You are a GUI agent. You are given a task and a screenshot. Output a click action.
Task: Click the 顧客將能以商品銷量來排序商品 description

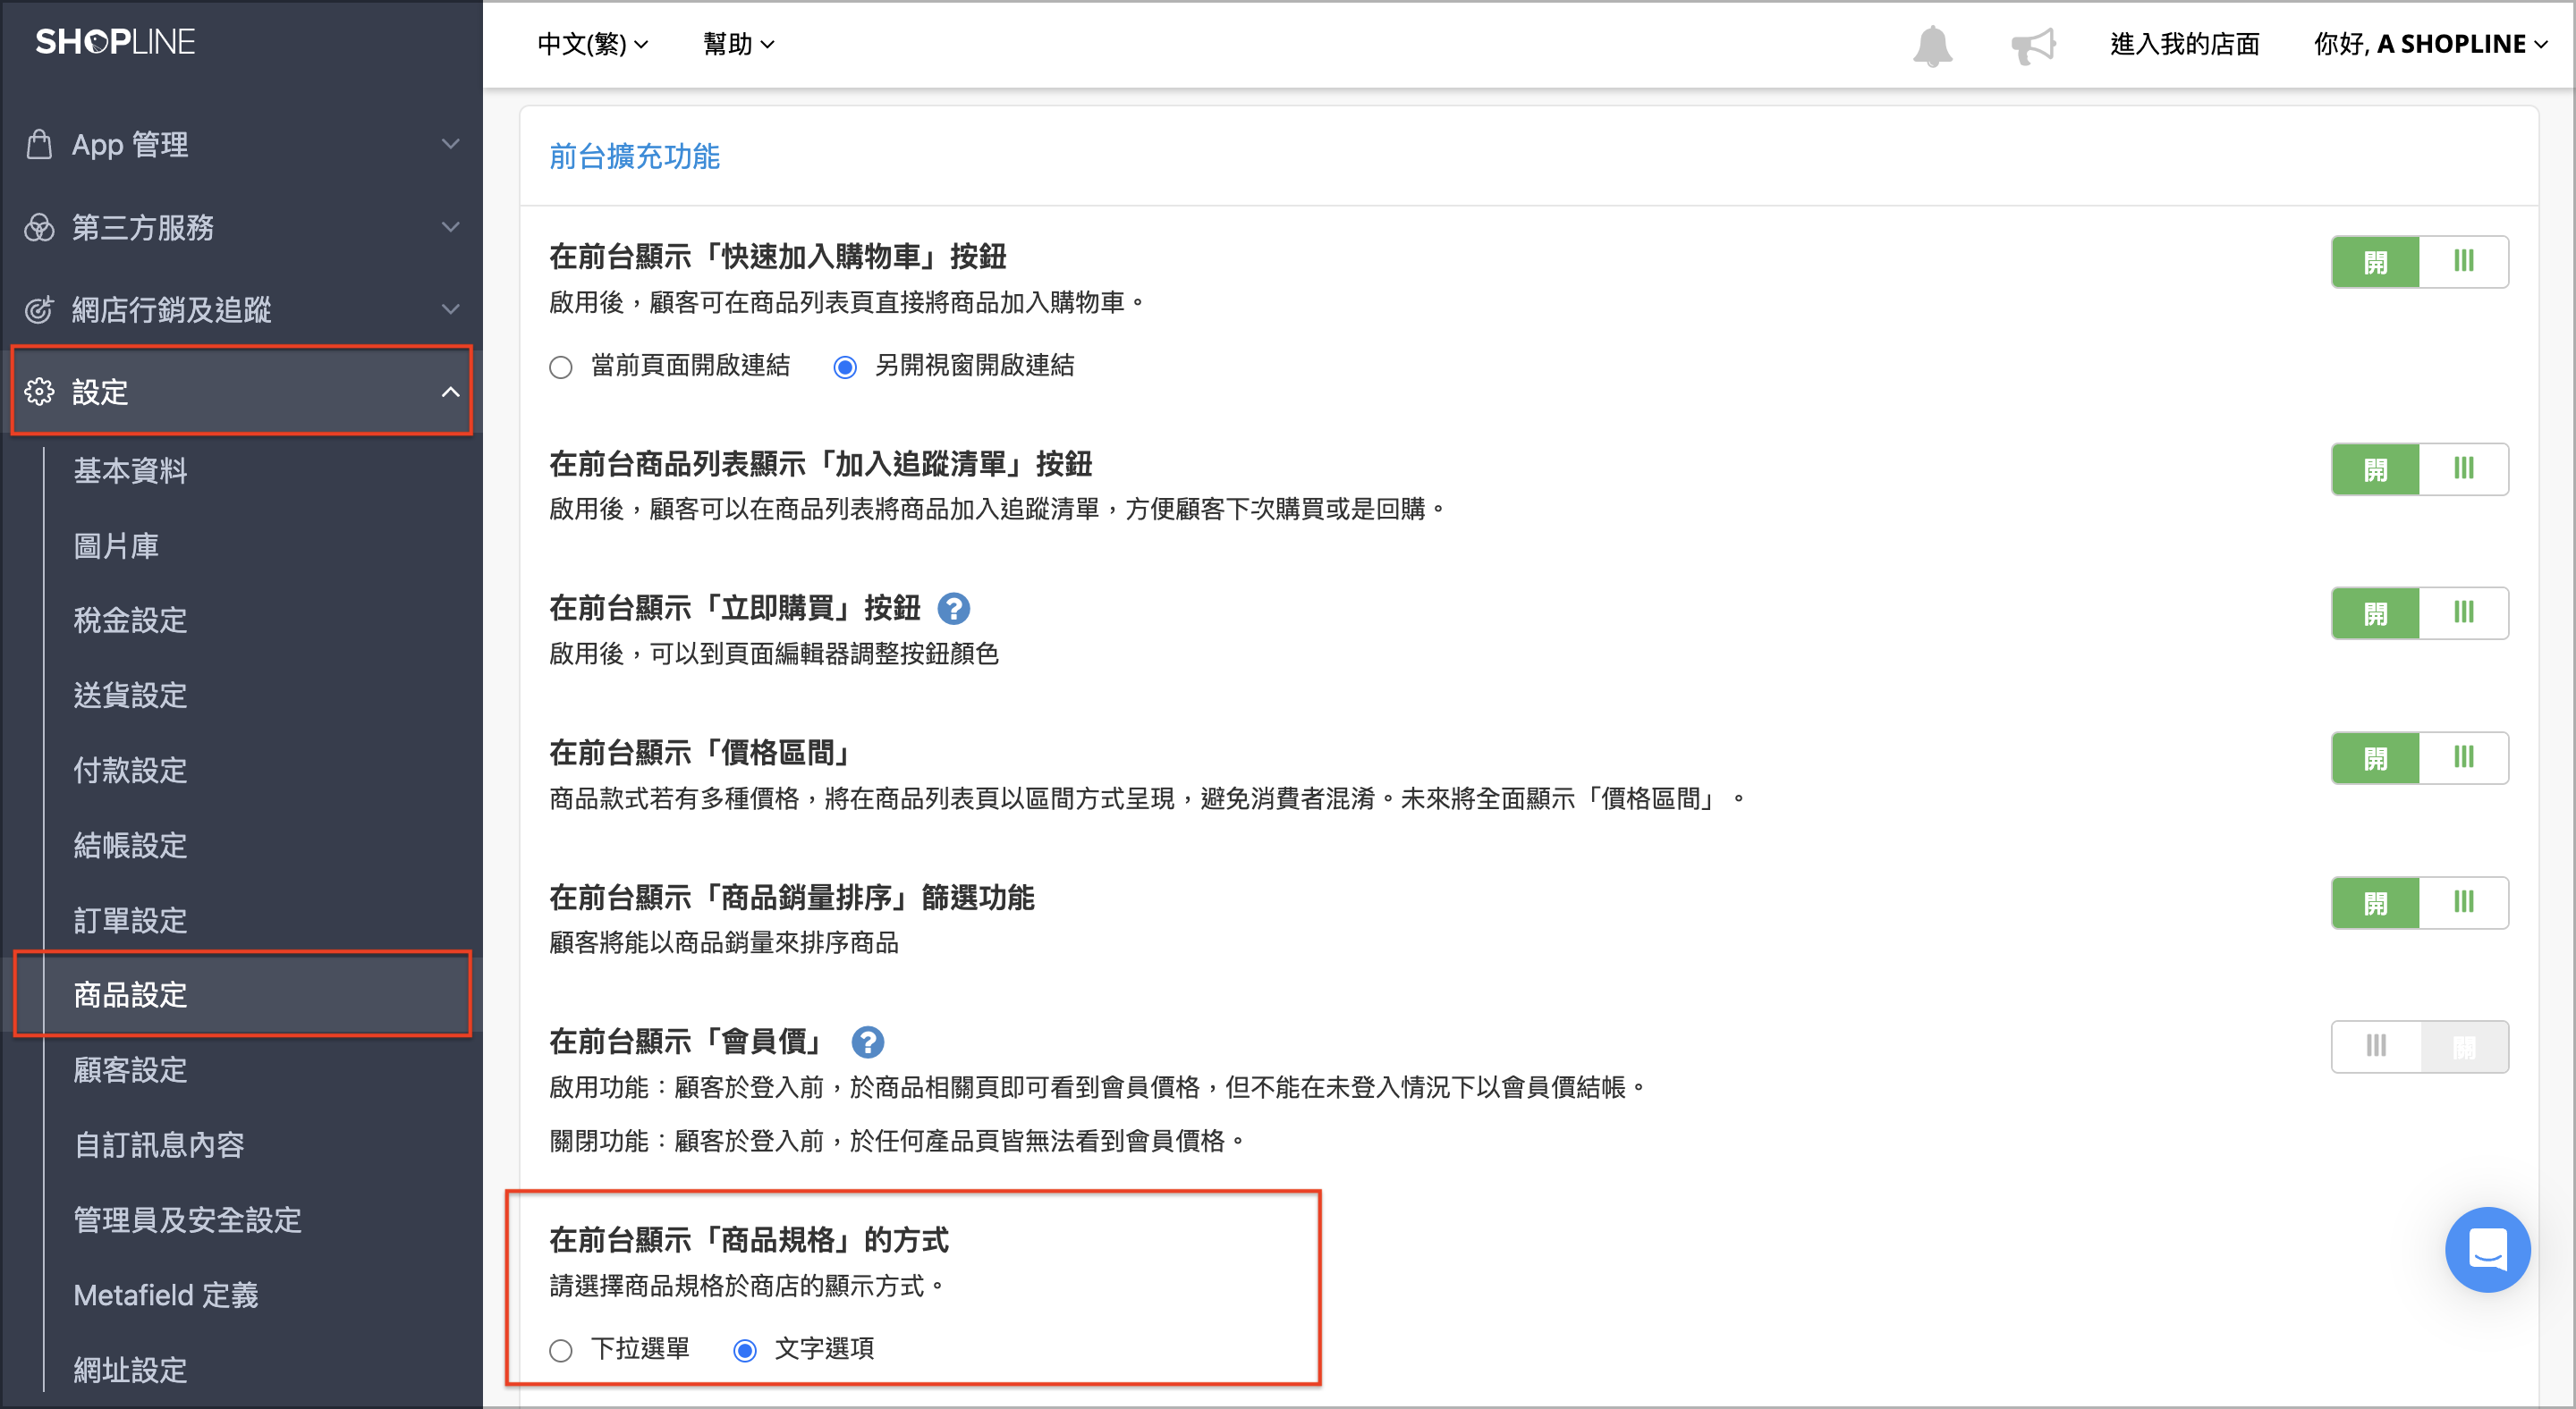[x=723, y=942]
